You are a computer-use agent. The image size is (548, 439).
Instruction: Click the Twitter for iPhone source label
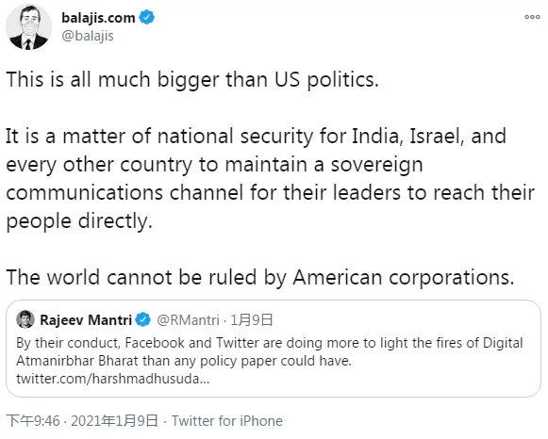click(x=226, y=421)
